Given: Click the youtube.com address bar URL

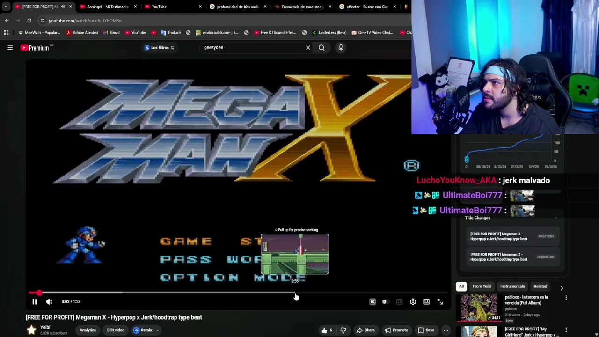Looking at the screenshot, I should pos(85,21).
